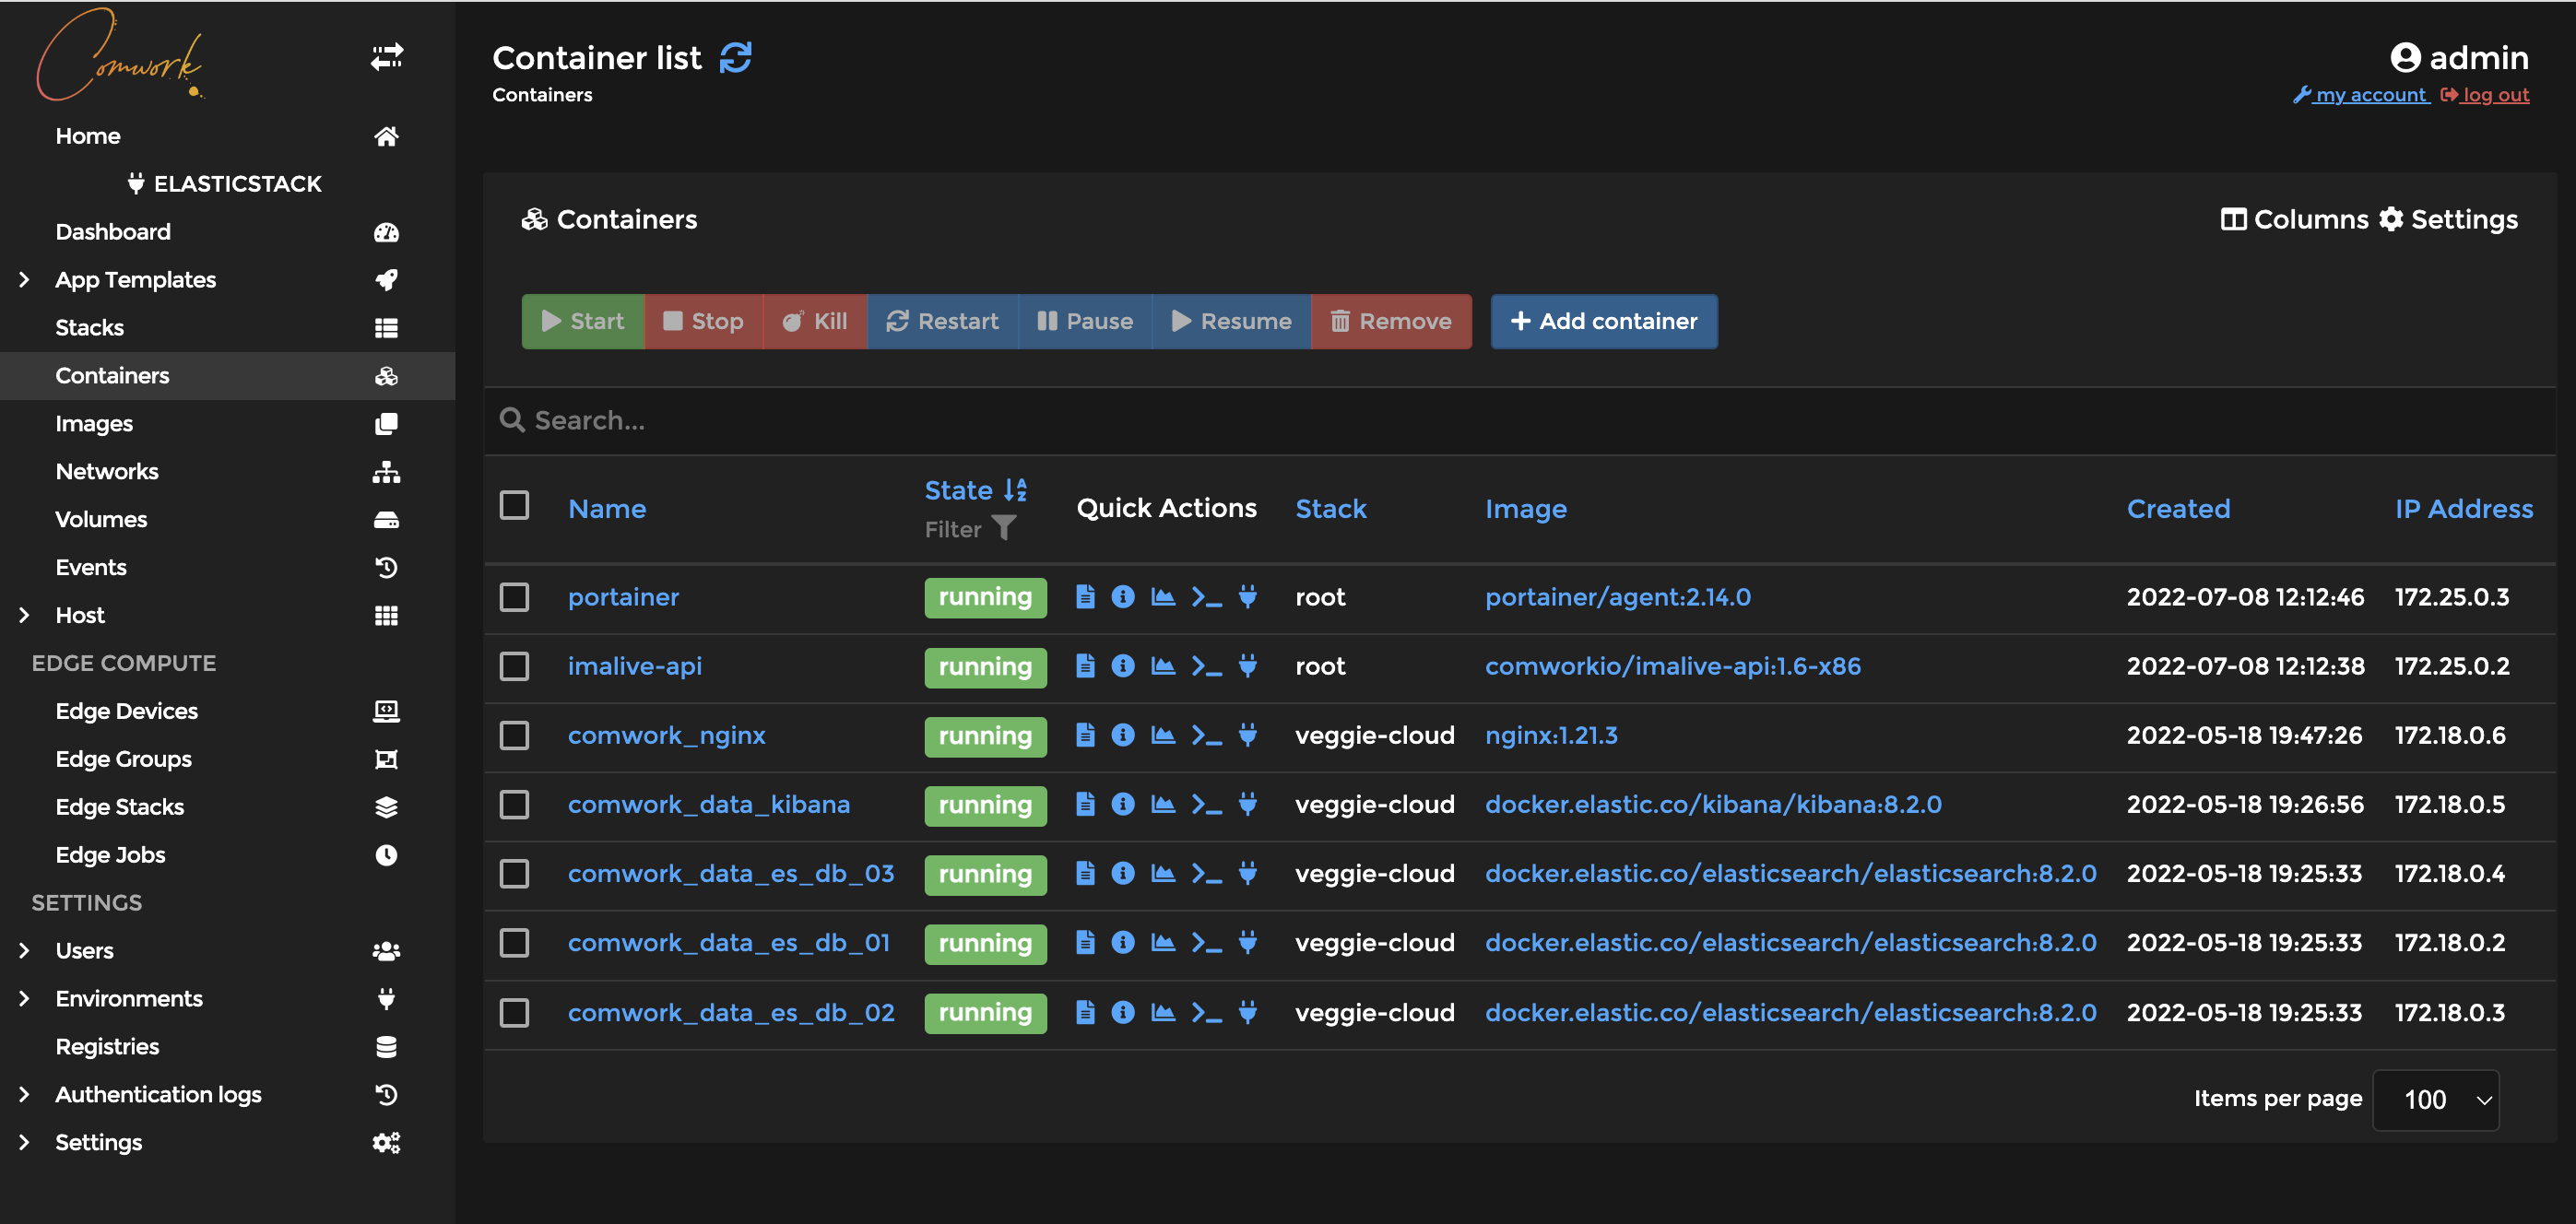This screenshot has height=1224, width=2576.
Task: Inspect the portainer container via info icon
Action: (1123, 597)
